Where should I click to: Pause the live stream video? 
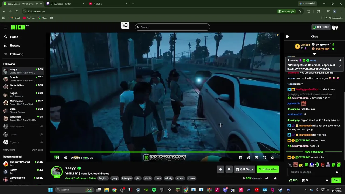tap(57, 158)
